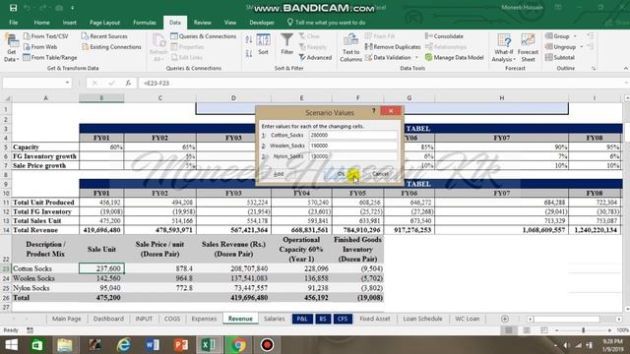Open Manage Data Model
The image size is (630, 354).
point(455,57)
